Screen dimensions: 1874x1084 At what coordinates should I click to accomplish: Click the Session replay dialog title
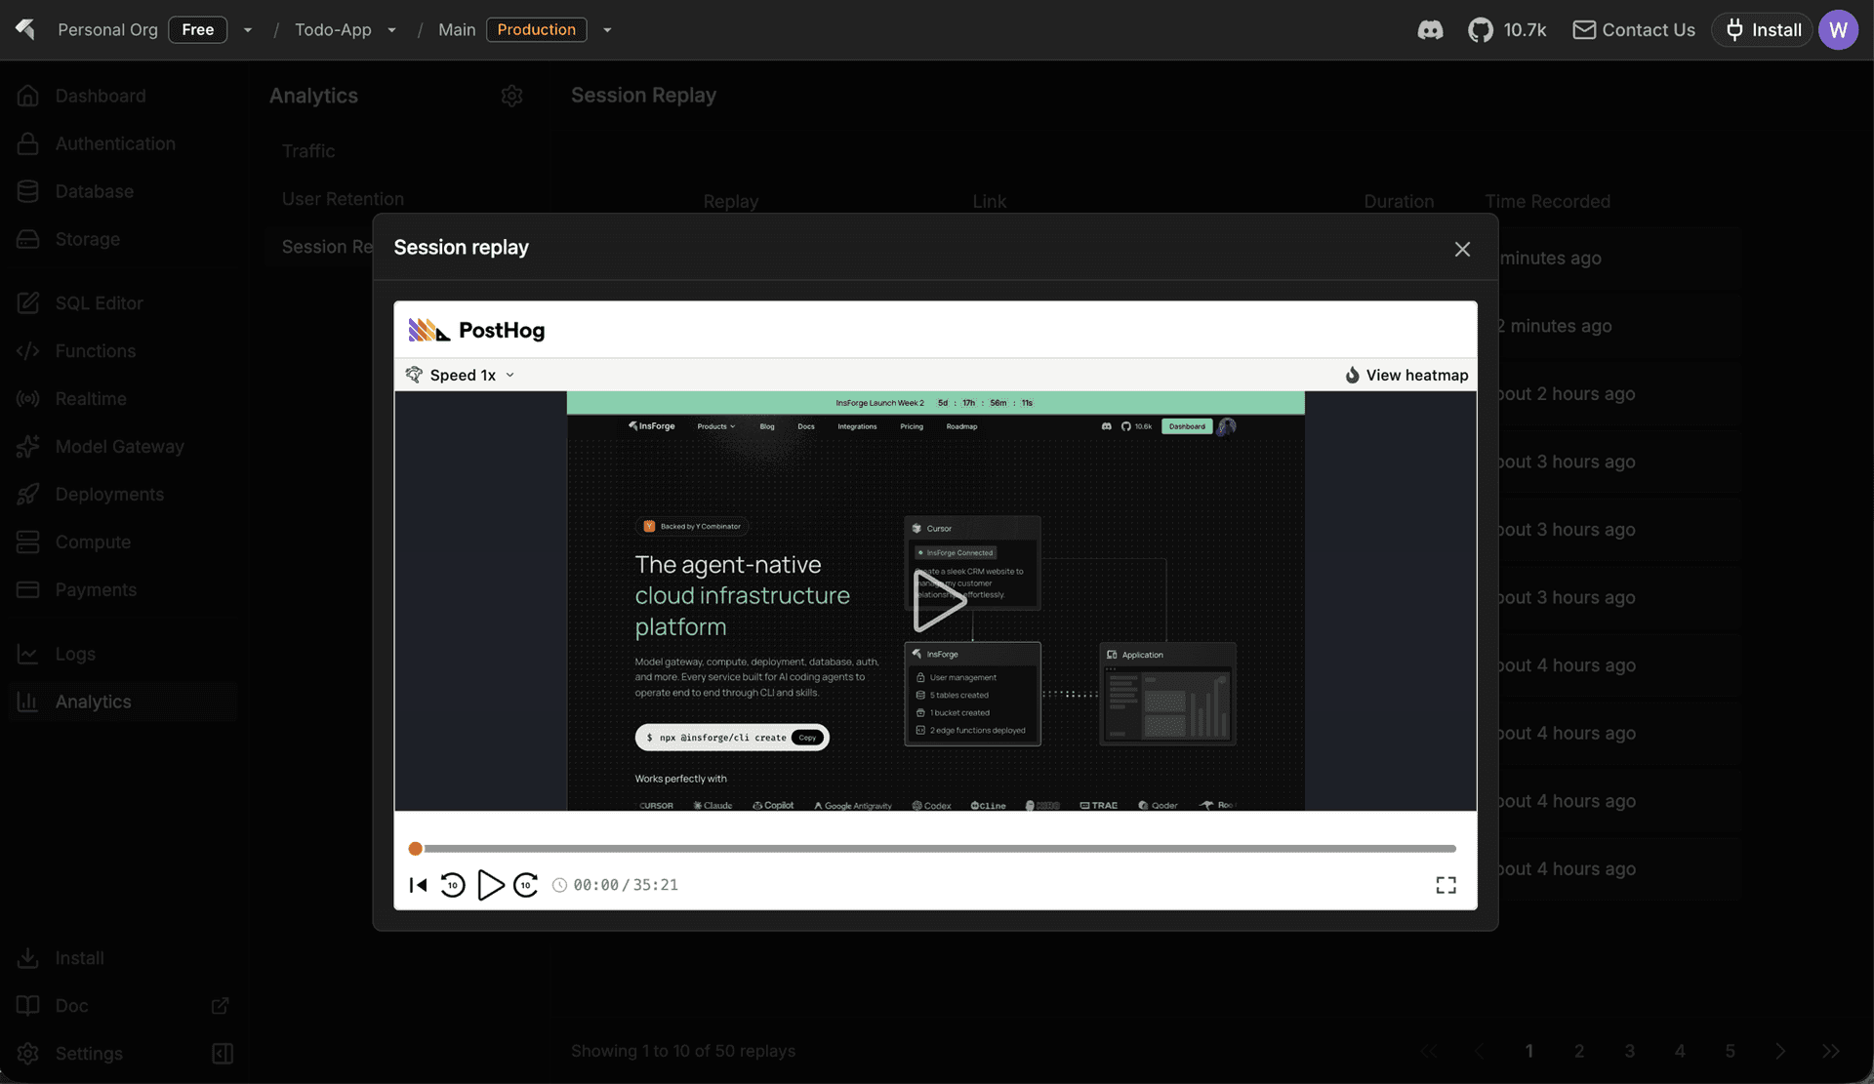coord(461,247)
